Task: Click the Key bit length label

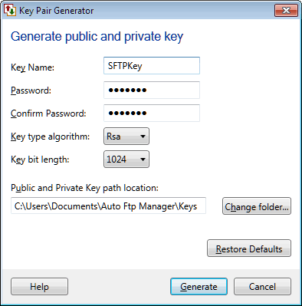Action: pyautogui.click(x=40, y=160)
